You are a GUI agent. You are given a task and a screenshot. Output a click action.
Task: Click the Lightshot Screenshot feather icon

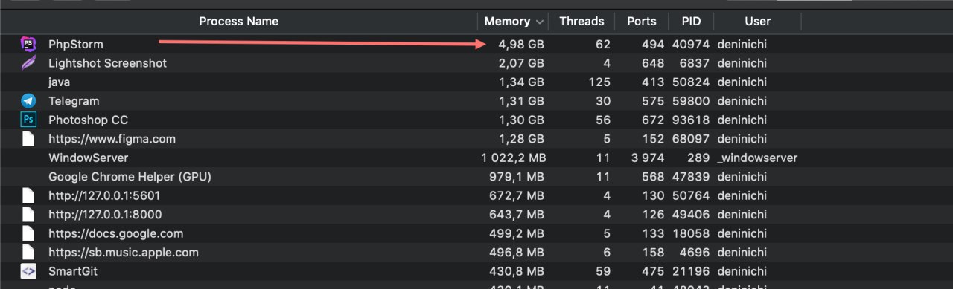(28, 63)
